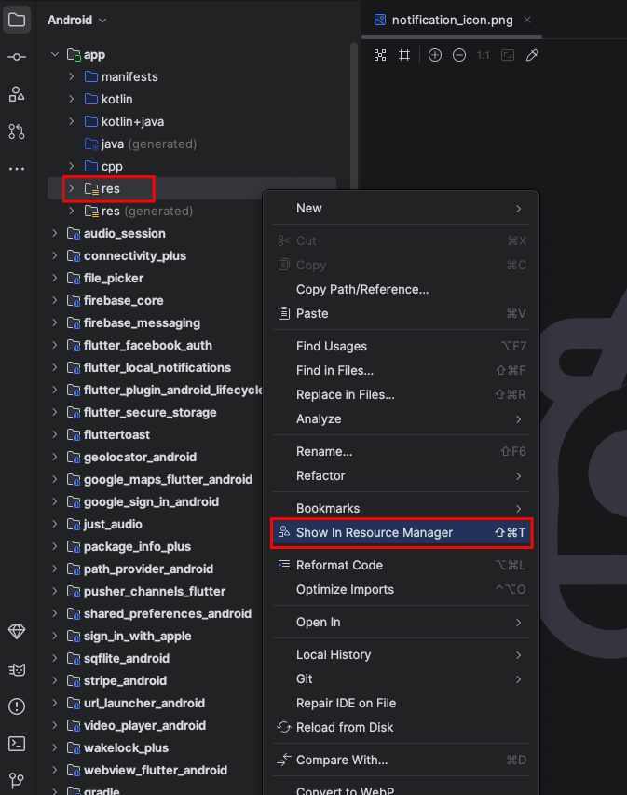Expand the kotlin folder arrow

[72, 99]
